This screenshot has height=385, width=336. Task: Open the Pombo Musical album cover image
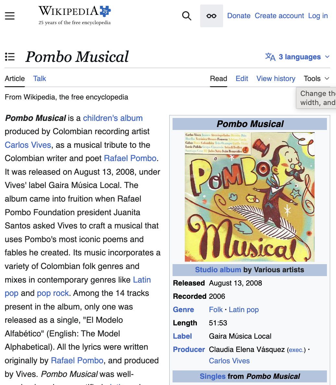250,197
